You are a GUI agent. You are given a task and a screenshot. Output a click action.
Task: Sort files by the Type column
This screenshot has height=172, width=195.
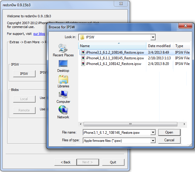pyautogui.click(x=181, y=46)
